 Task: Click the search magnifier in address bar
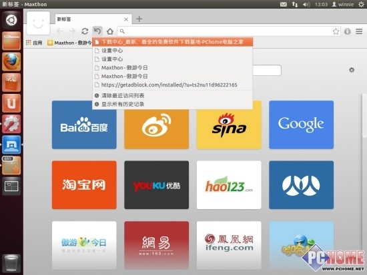pyautogui.click(x=122, y=31)
